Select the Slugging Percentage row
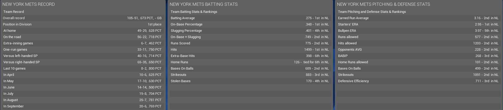 pos(250,31)
